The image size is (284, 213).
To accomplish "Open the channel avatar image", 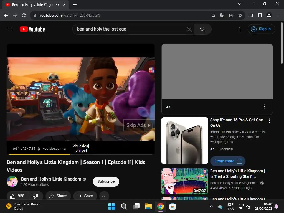I will pos(12,181).
